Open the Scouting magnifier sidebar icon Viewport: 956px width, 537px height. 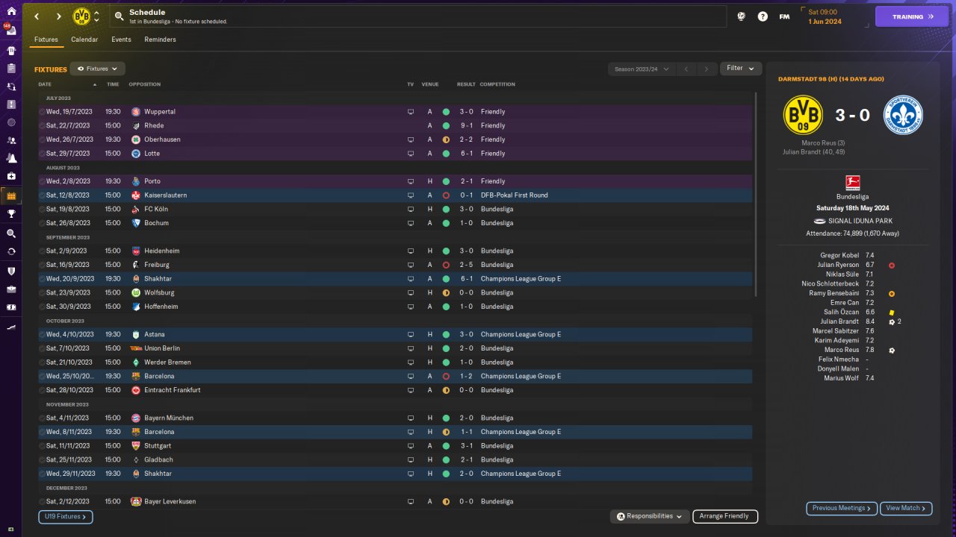coord(10,233)
